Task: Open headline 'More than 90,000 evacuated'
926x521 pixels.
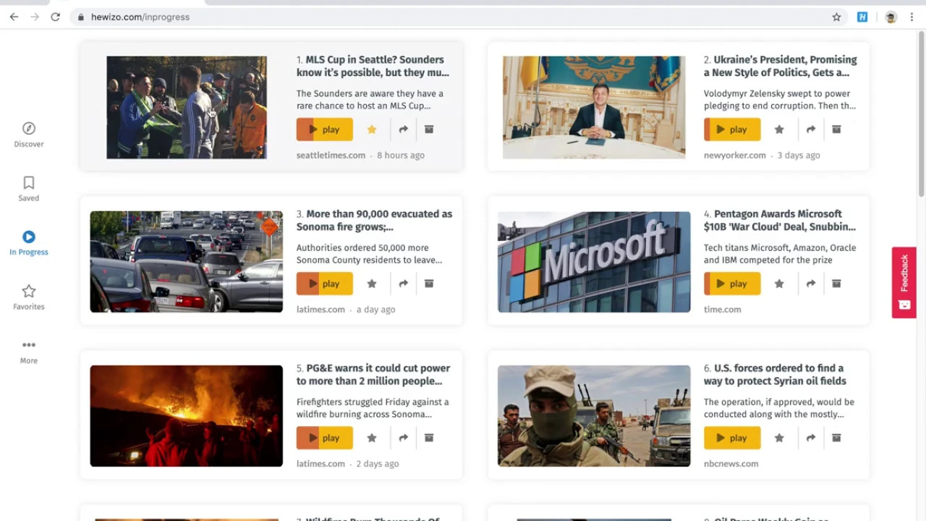Action: 374,220
